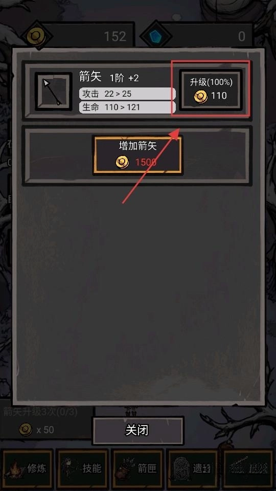Tap the quiver icon on 箭匣
This screenshot has height=491, width=276.
point(125,469)
